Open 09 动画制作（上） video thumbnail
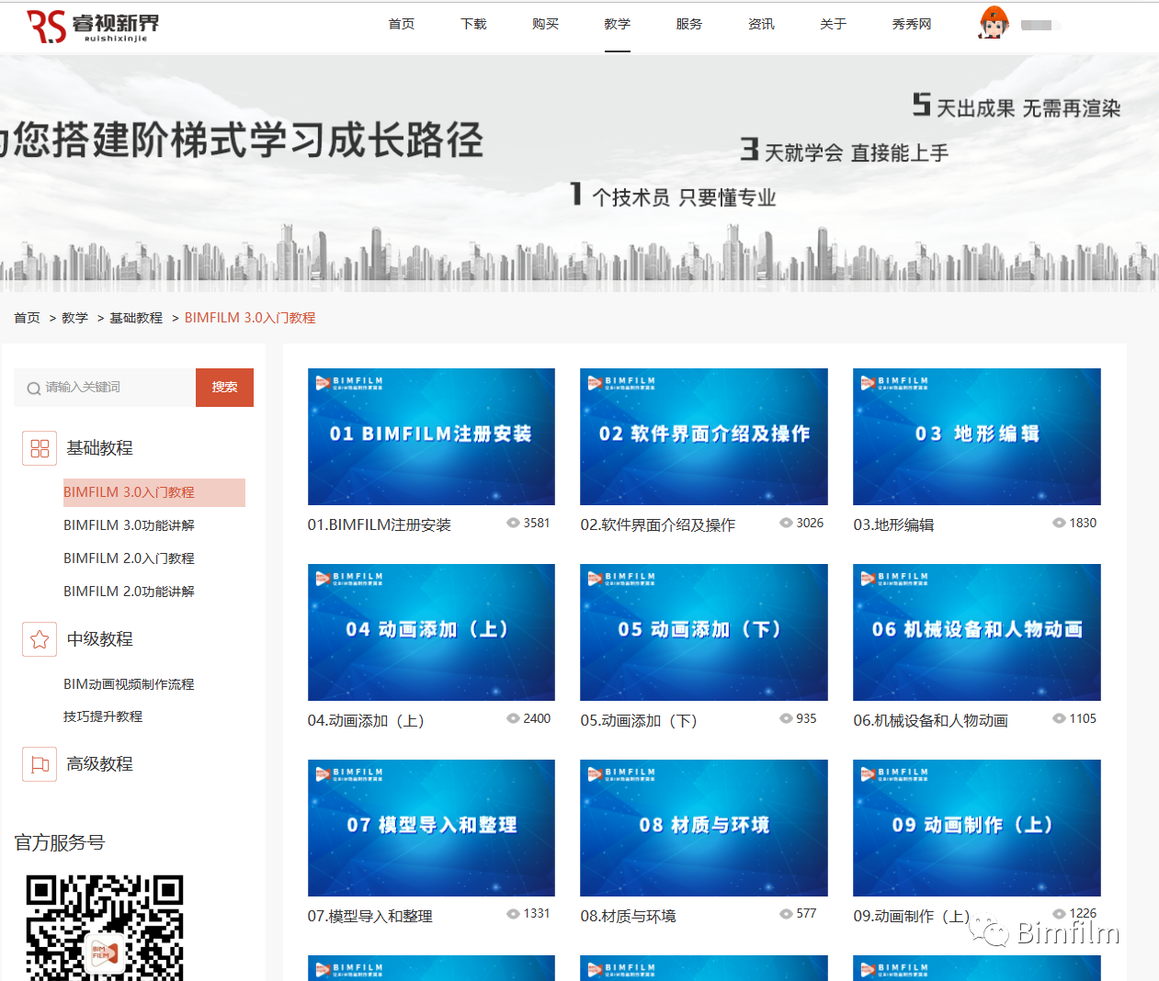 coord(977,828)
